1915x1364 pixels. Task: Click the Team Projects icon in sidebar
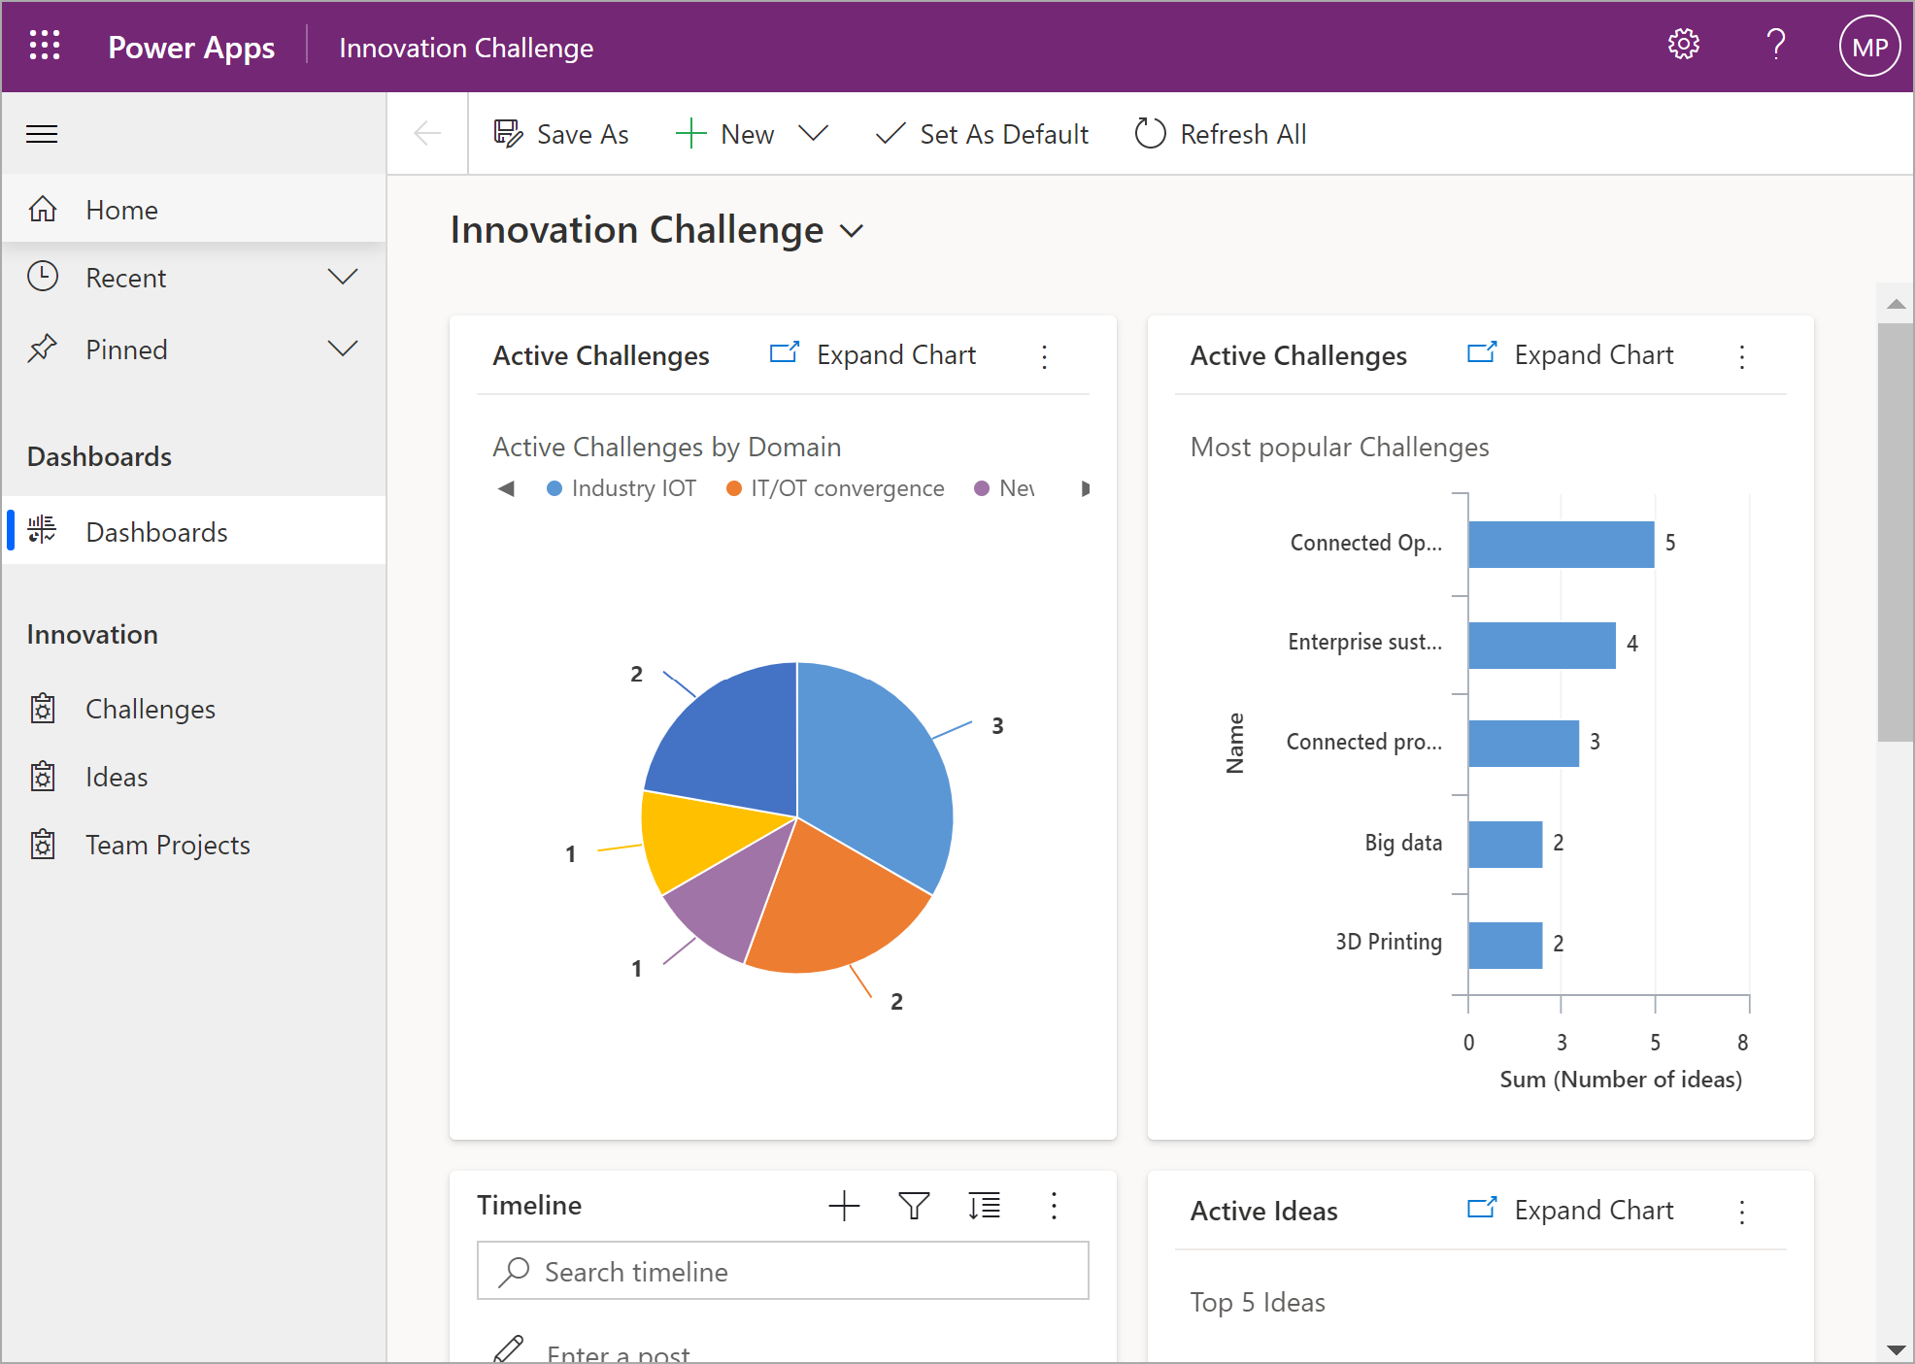tap(46, 845)
